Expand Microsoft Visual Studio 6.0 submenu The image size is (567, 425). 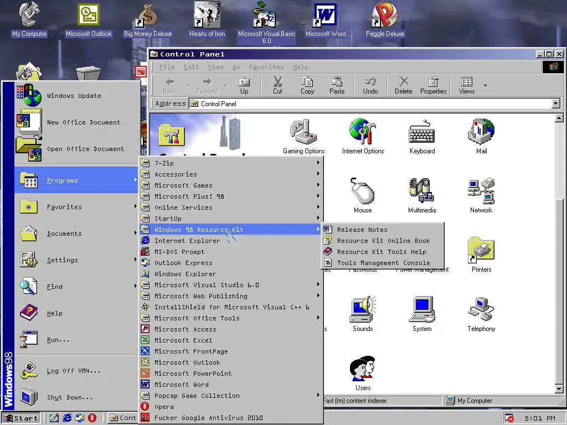point(231,285)
